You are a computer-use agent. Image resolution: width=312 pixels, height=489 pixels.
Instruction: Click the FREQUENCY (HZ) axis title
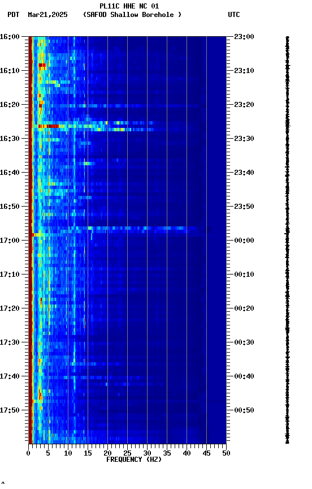coord(134,460)
